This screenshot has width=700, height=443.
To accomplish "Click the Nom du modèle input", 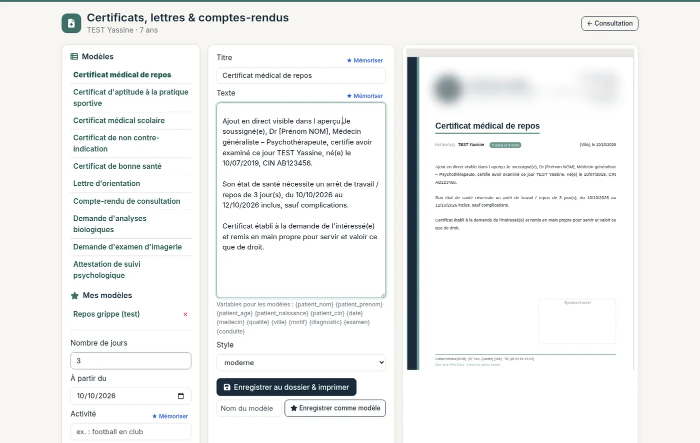I will click(249, 408).
